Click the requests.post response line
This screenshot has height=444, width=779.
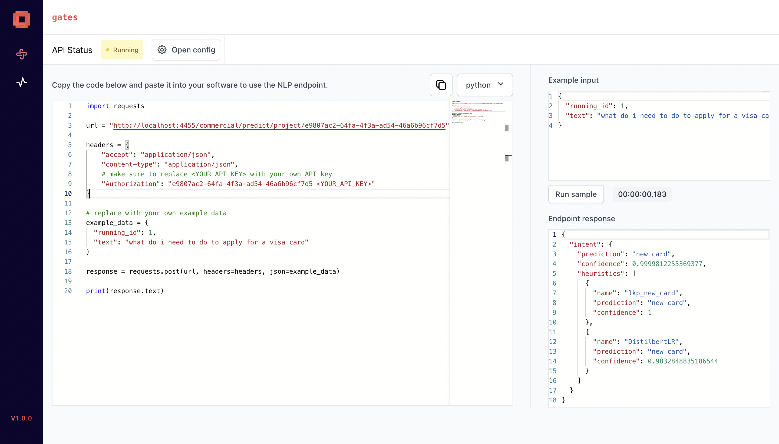click(x=213, y=271)
